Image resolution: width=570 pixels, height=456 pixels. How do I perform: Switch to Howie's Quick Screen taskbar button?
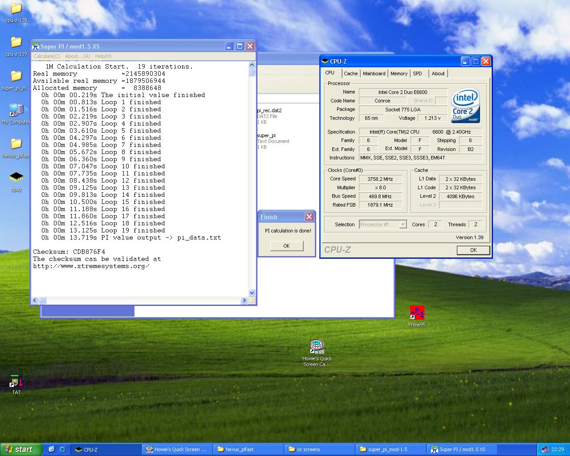(x=178, y=449)
